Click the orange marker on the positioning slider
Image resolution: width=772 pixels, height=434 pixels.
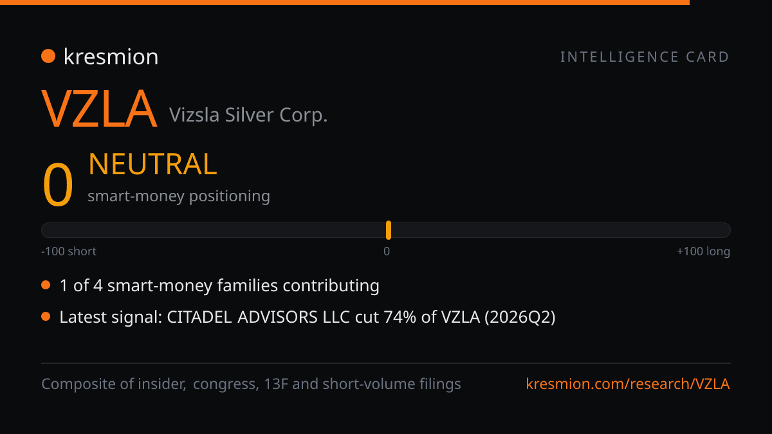coord(389,230)
